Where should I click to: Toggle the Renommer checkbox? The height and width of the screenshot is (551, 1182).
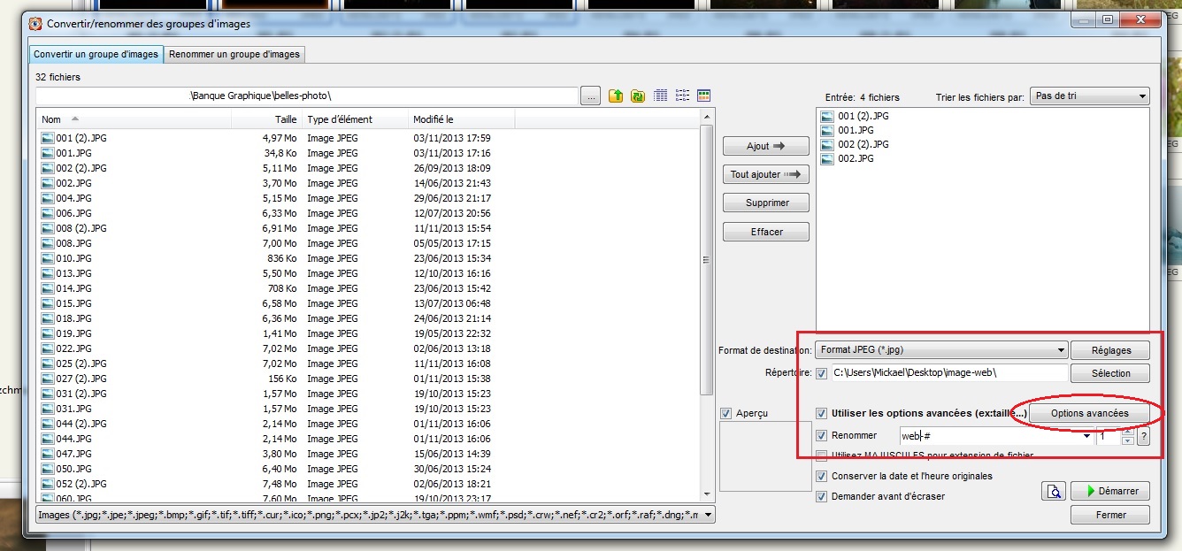coord(822,435)
